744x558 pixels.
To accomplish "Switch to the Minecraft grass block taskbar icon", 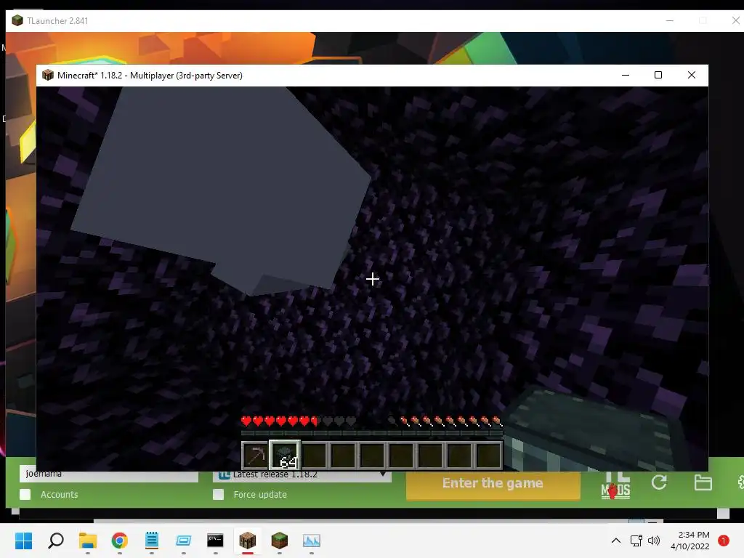I will 280,541.
